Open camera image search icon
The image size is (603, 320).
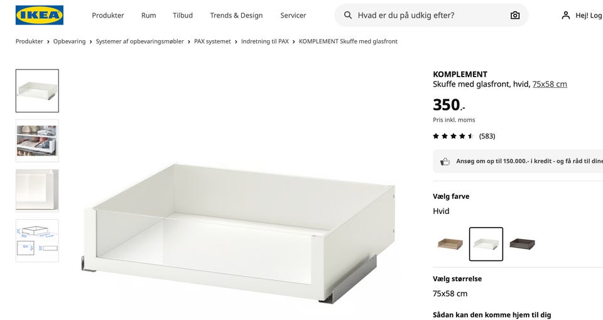pos(515,15)
